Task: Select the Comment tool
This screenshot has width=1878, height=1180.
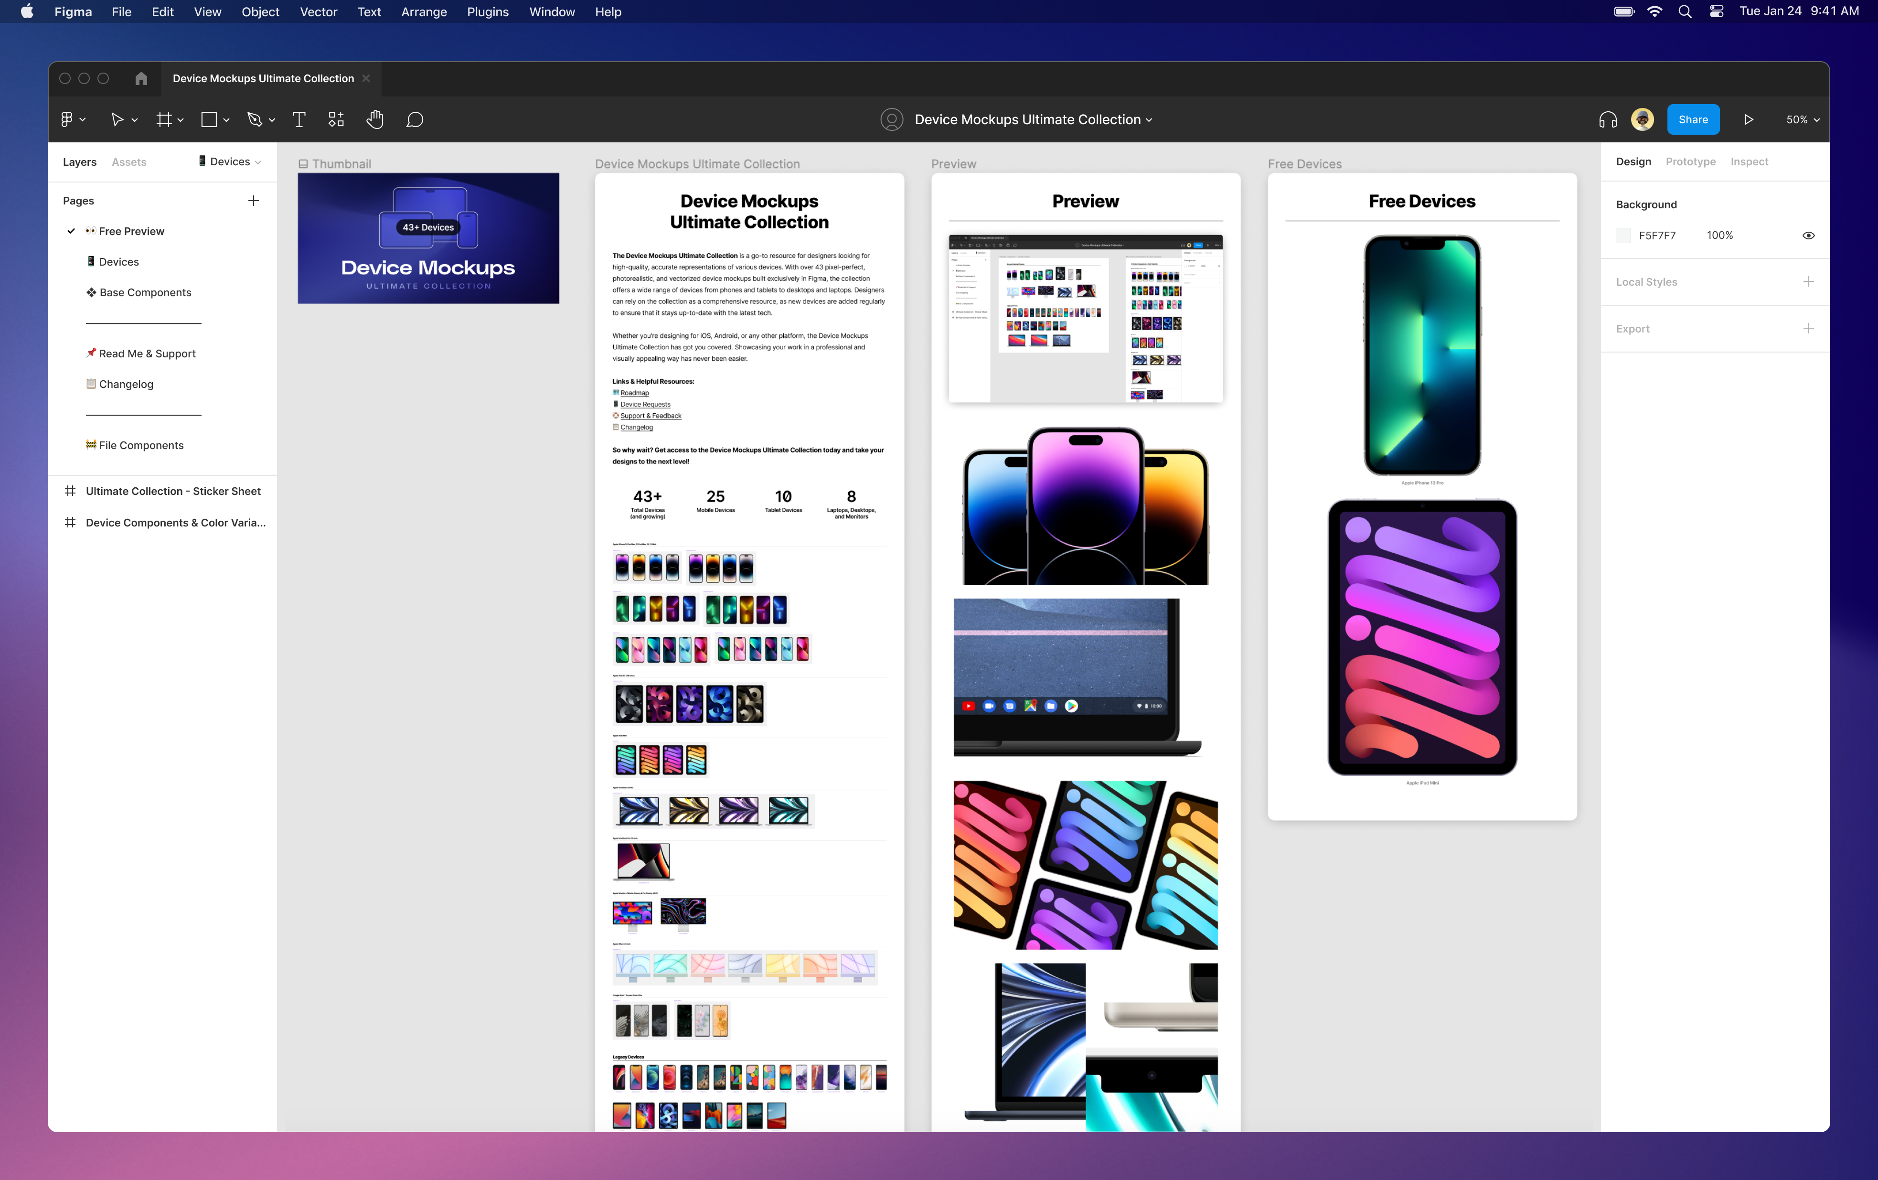Action: click(x=415, y=119)
